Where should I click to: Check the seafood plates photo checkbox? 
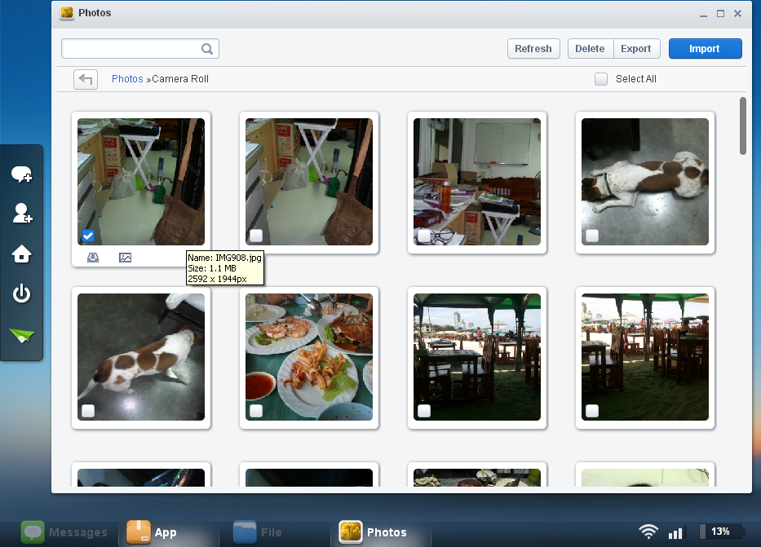click(x=256, y=411)
